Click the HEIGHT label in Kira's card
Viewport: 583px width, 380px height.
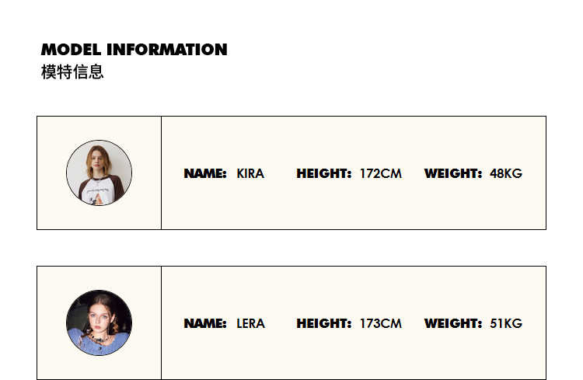[x=323, y=173]
